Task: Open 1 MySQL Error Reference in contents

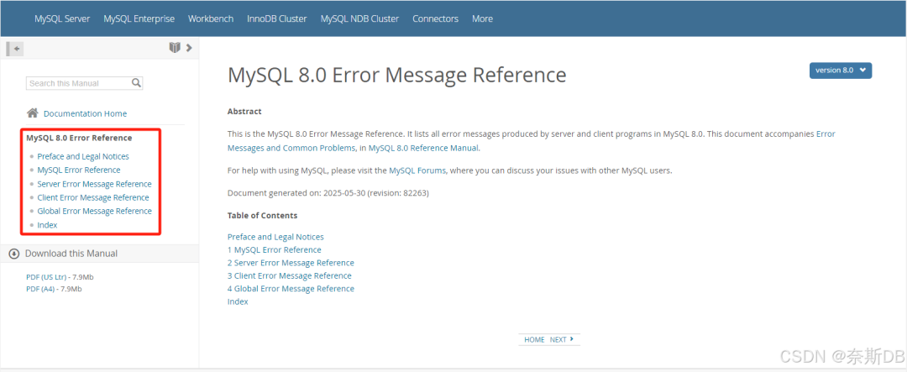Action: 274,250
